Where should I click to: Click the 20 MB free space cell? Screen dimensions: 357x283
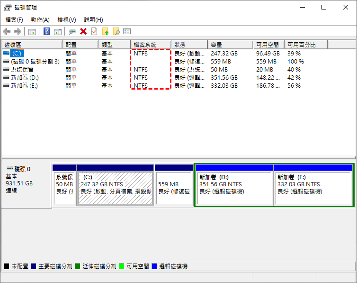point(265,70)
